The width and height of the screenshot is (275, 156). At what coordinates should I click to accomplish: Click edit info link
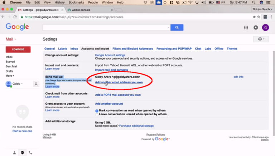tap(238, 77)
